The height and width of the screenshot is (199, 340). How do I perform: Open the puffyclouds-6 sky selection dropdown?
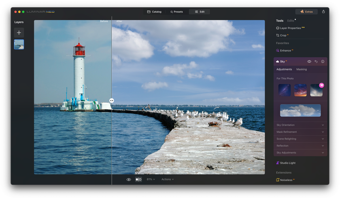click(x=300, y=111)
